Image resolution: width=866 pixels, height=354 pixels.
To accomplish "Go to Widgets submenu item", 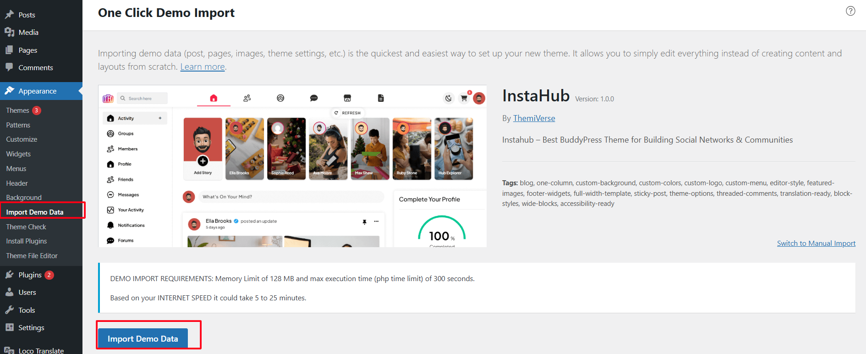I will 18,154.
